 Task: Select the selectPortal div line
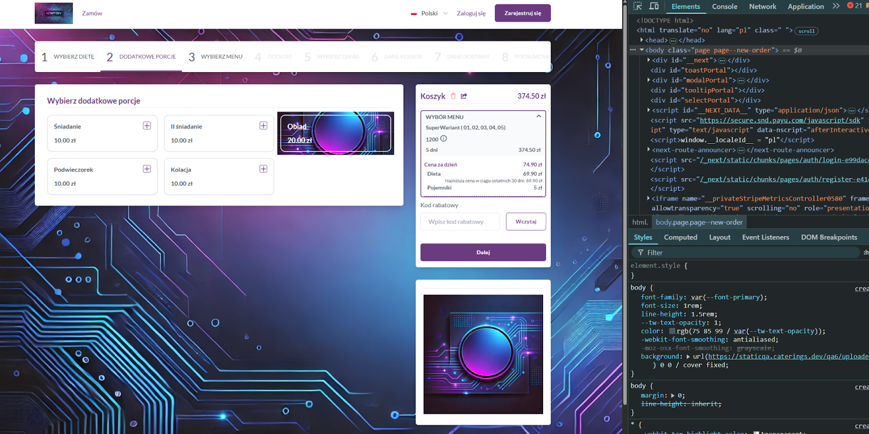tap(706, 100)
